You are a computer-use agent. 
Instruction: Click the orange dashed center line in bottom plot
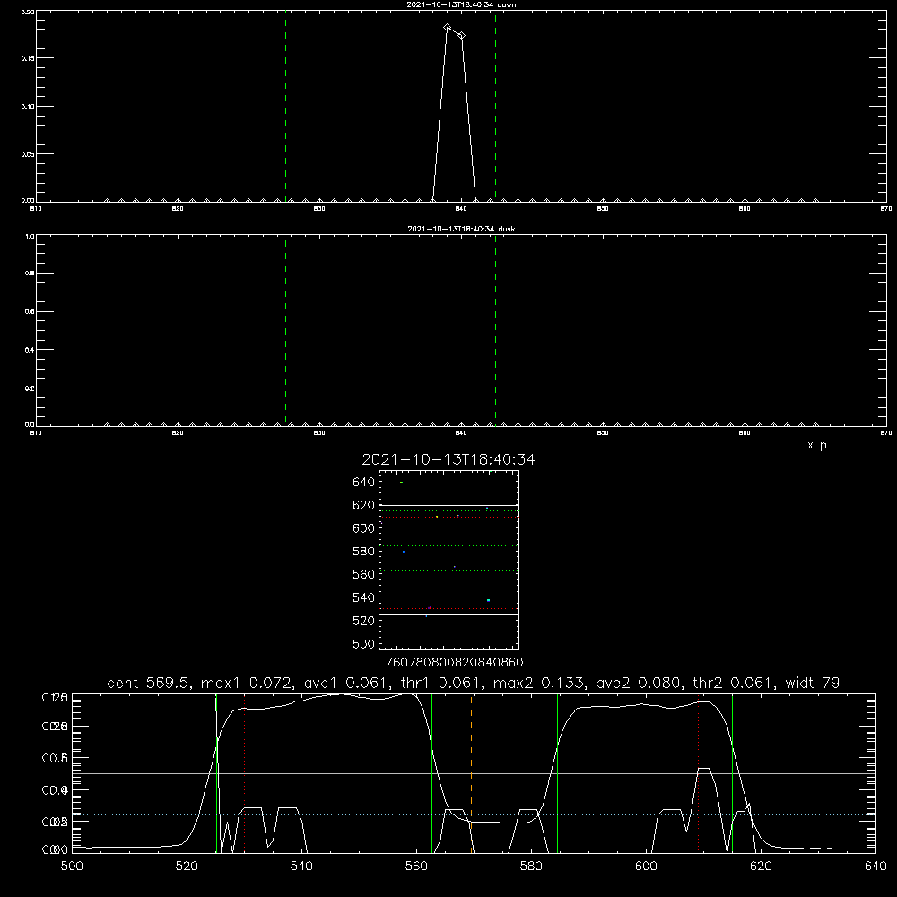pyautogui.click(x=472, y=773)
